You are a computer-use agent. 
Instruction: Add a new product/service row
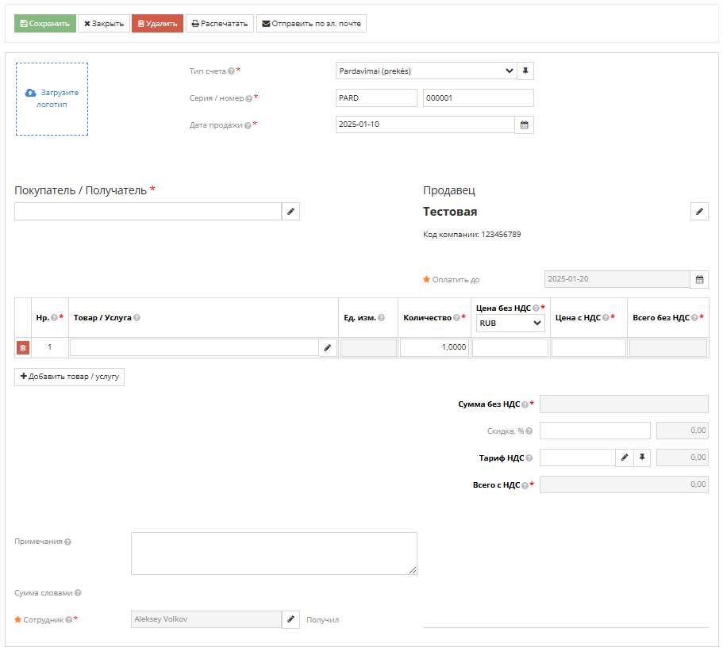point(70,377)
